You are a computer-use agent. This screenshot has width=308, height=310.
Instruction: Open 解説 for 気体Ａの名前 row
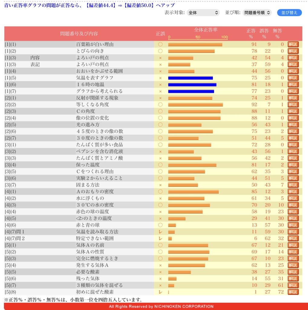(293, 245)
